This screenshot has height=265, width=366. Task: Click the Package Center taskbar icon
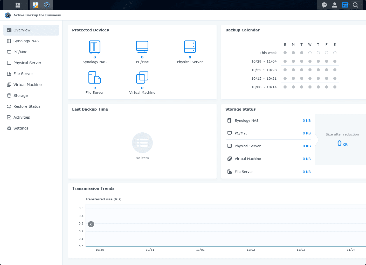point(36,5)
